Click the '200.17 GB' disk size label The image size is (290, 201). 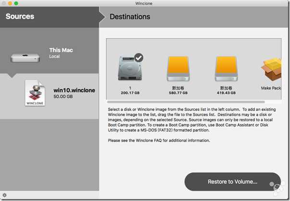tap(130, 93)
